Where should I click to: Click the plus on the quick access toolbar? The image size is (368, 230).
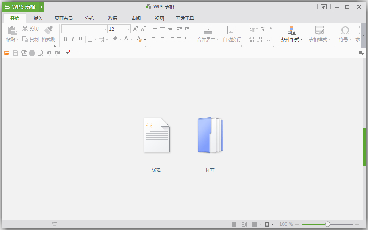78,53
